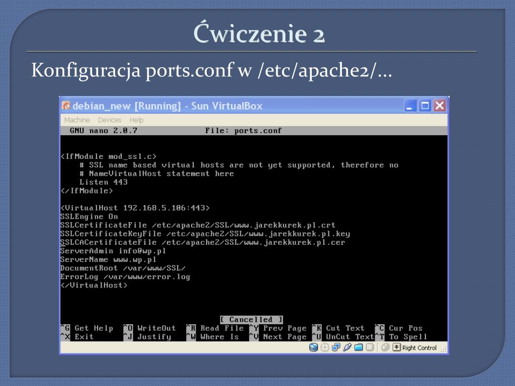Open the Devices menu
This screenshot has width=515, height=386.
point(110,120)
